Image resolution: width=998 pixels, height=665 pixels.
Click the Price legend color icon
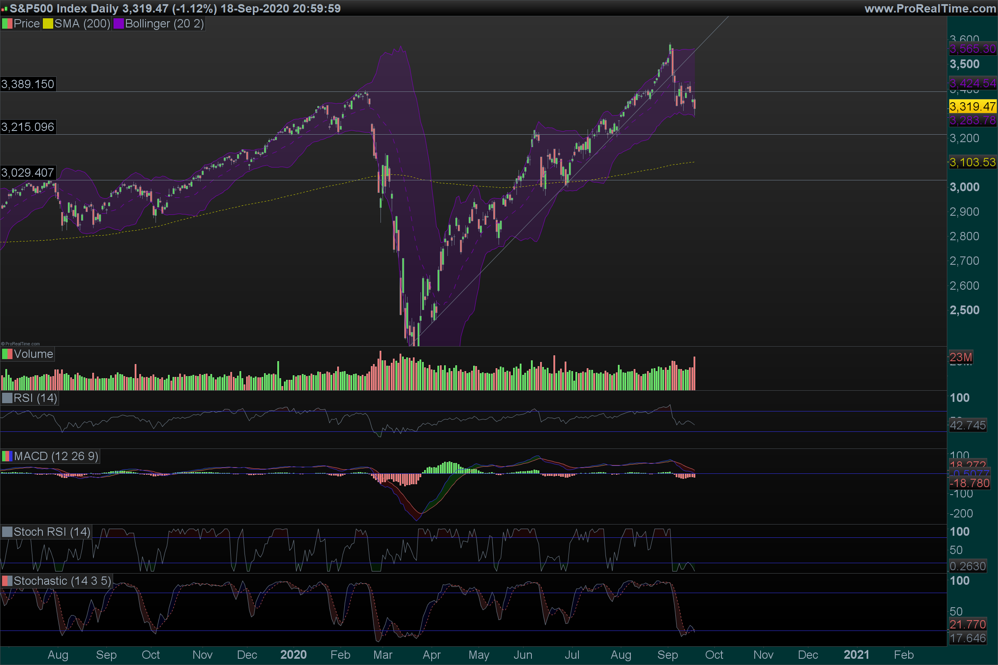(7, 24)
